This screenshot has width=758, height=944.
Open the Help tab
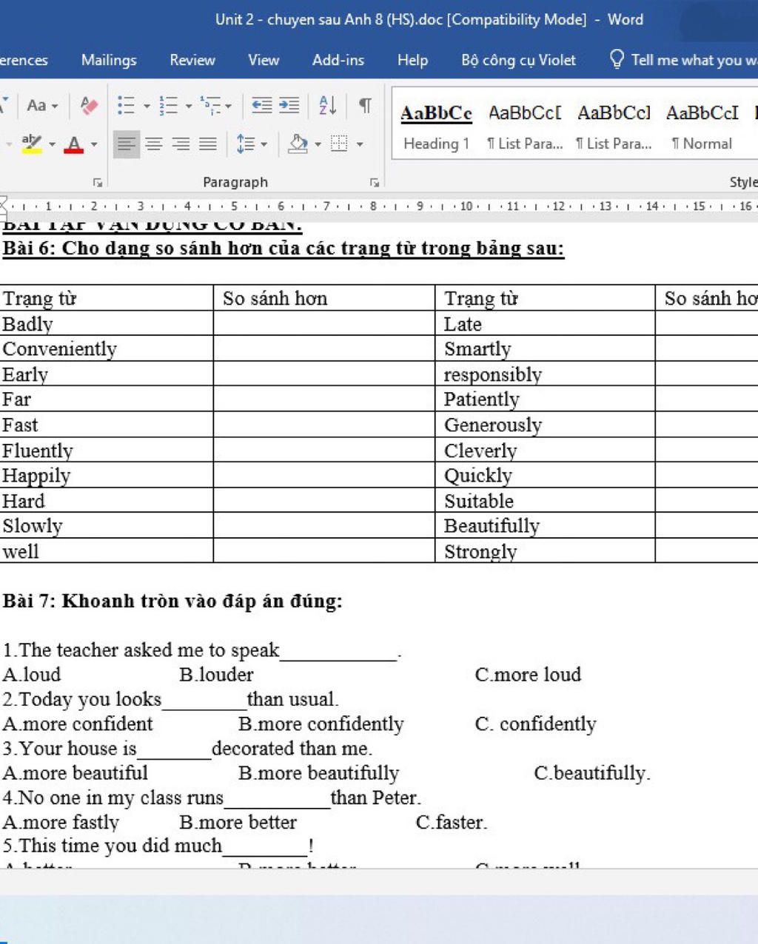(412, 60)
